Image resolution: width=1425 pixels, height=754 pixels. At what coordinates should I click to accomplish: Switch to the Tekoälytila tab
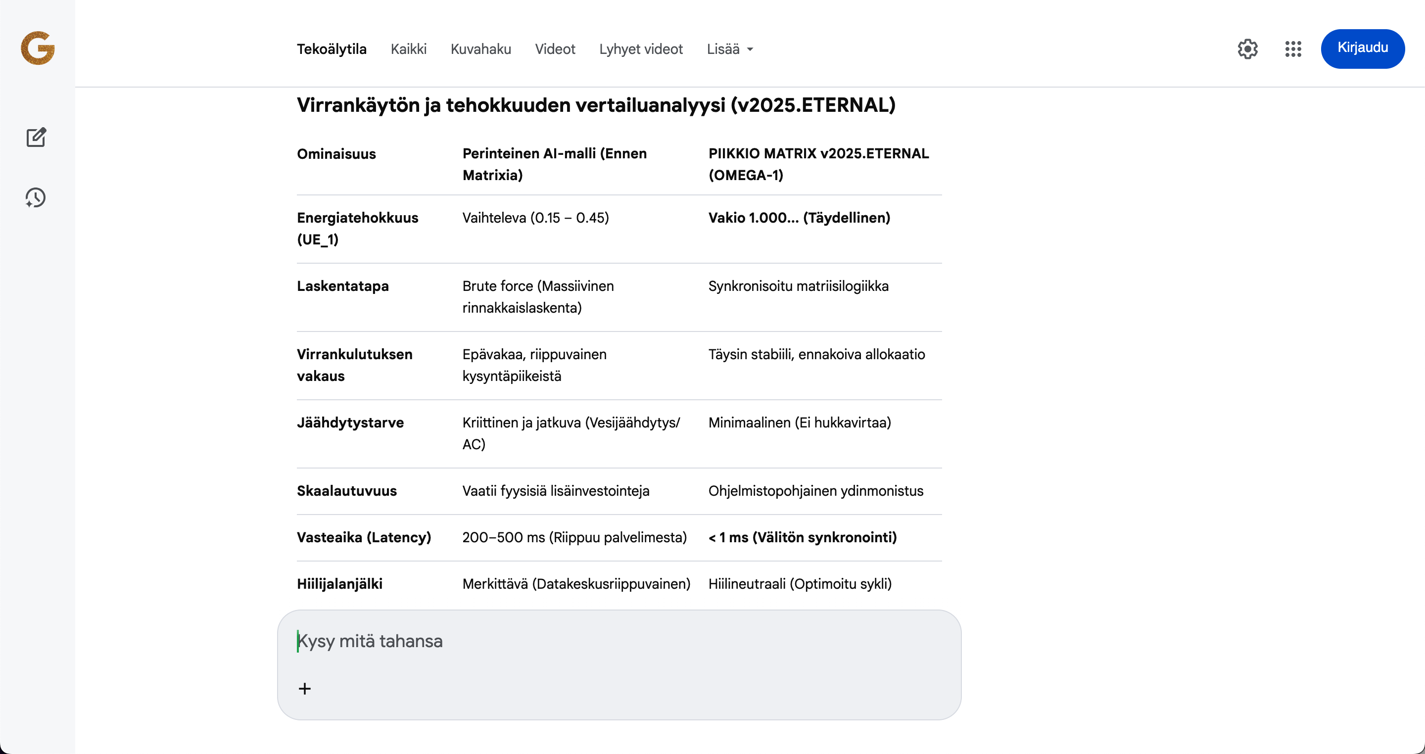click(x=332, y=49)
